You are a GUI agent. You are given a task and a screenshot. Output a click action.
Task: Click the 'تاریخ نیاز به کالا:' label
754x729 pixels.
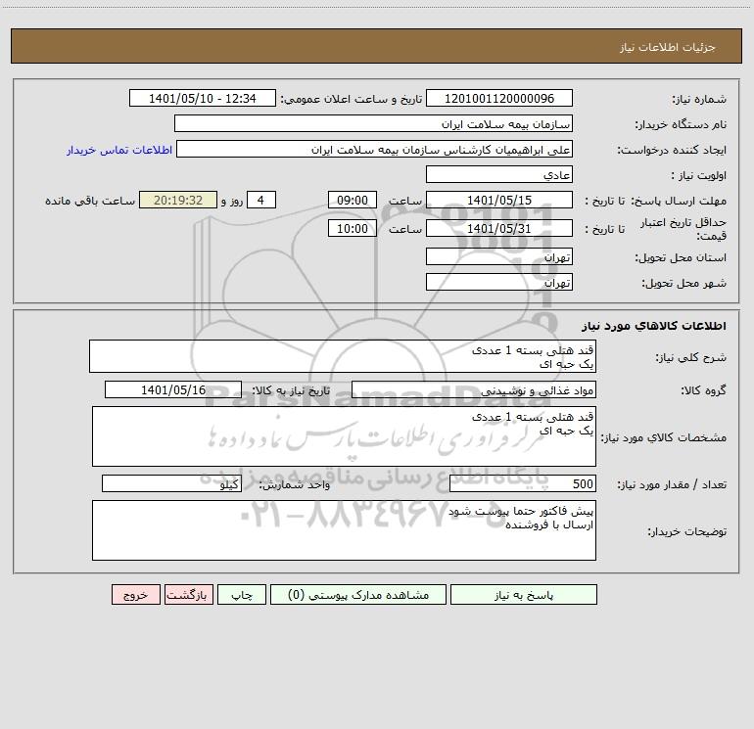(292, 390)
